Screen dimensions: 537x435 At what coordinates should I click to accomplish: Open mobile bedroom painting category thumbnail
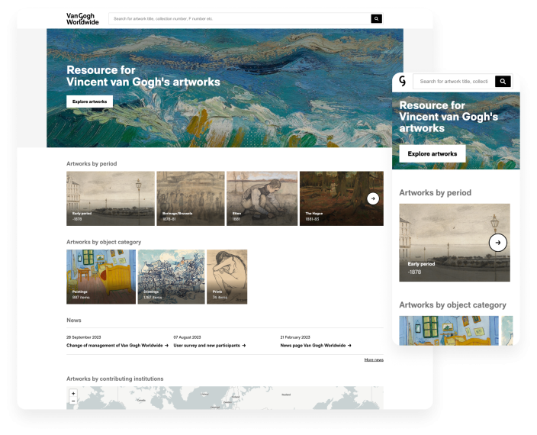(x=449, y=330)
